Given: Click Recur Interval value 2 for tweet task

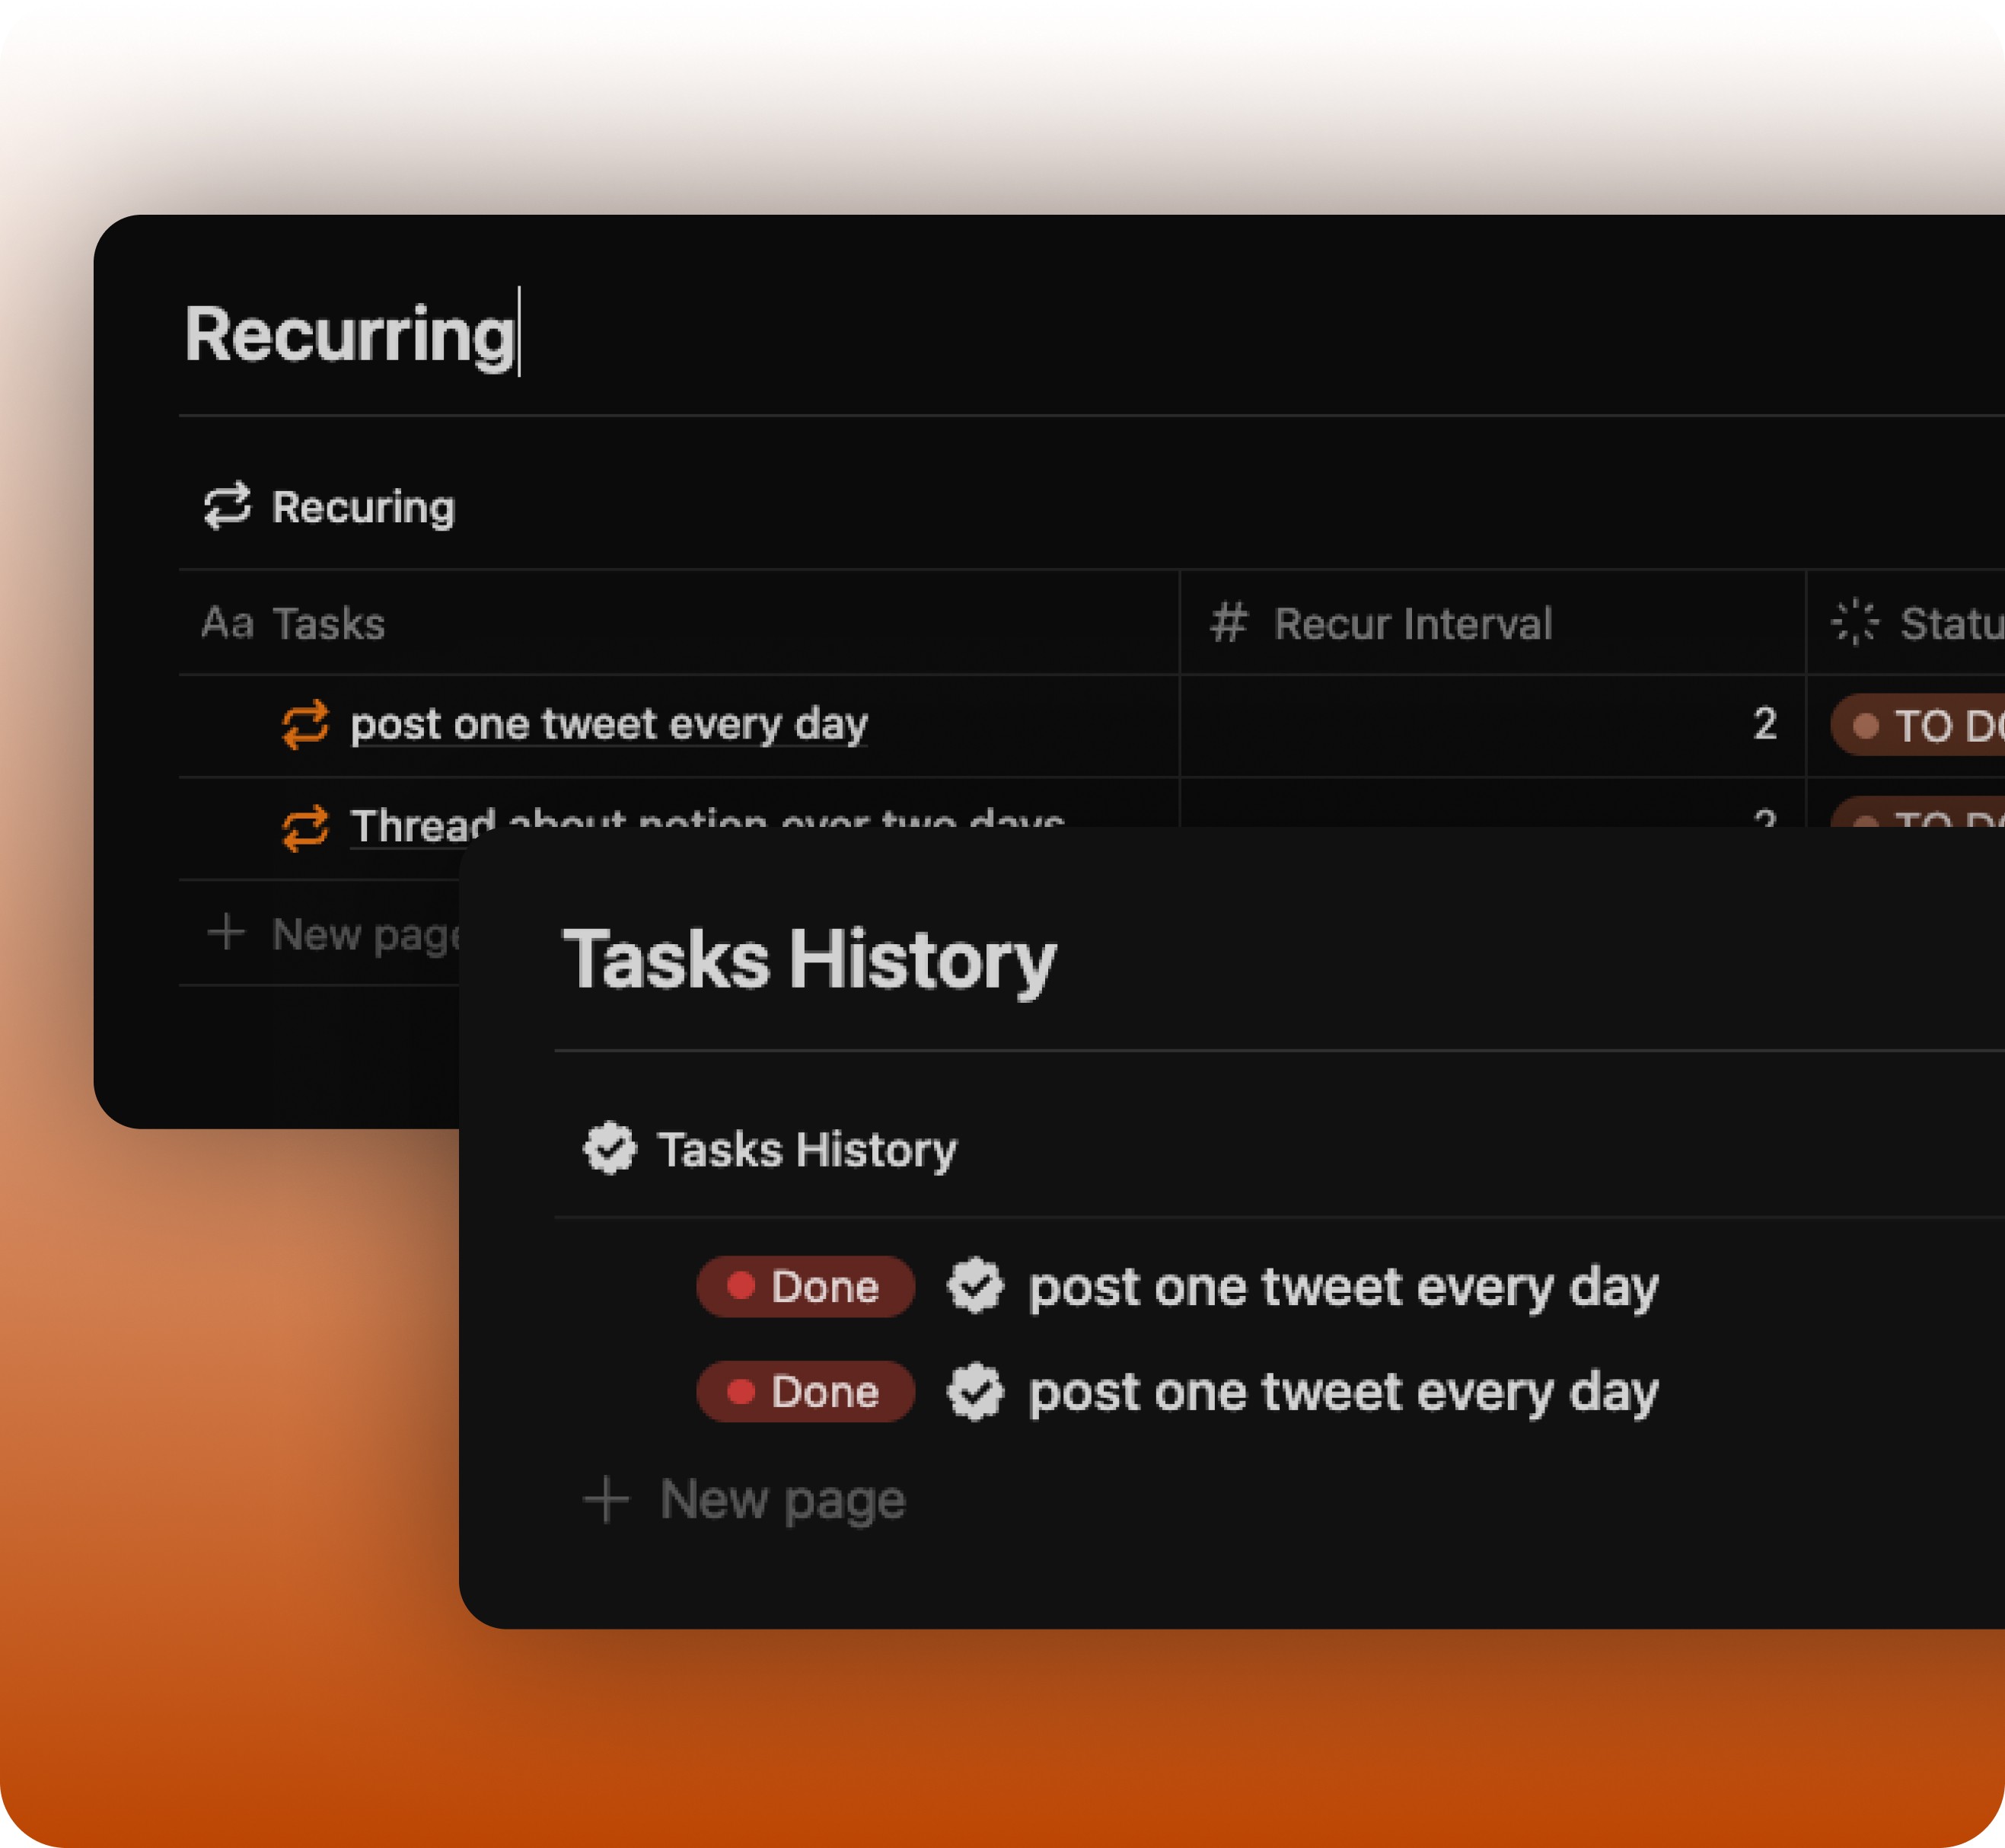Looking at the screenshot, I should 1764,724.
